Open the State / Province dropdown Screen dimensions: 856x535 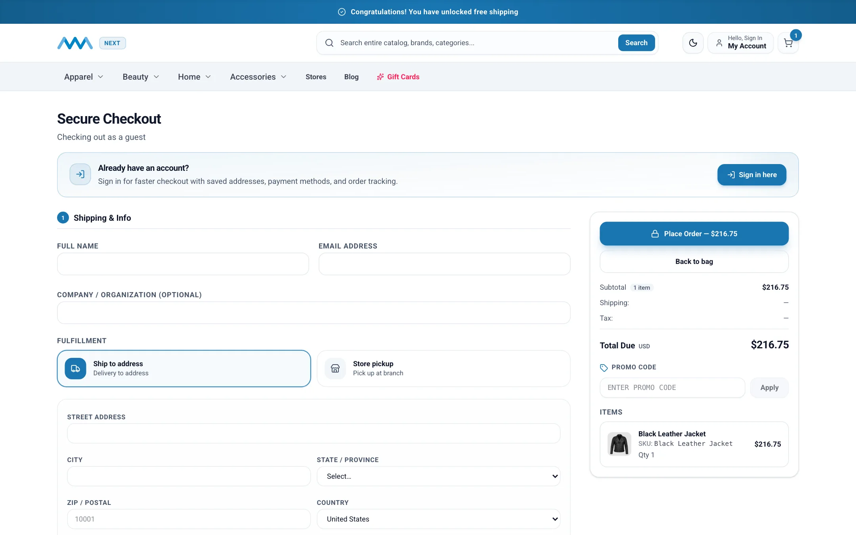pos(438,476)
